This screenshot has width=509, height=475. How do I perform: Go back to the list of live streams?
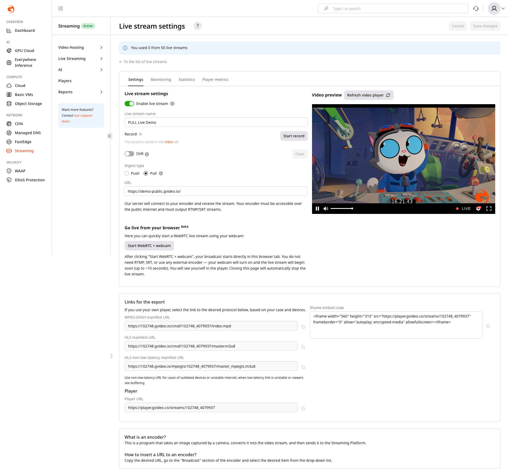coord(143,62)
